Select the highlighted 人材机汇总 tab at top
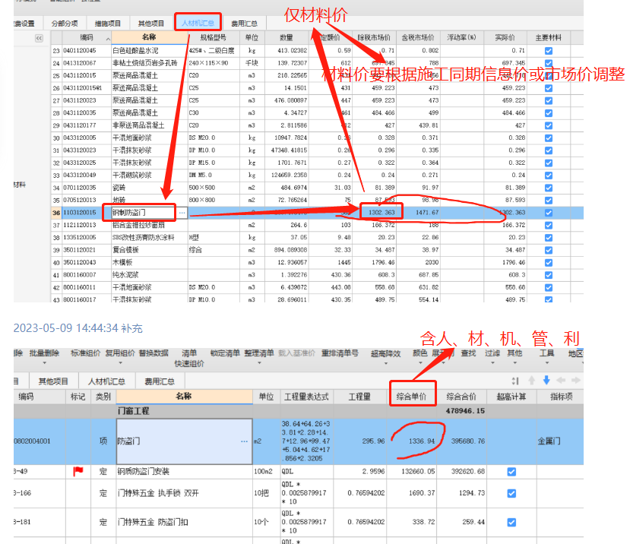 click(198, 23)
